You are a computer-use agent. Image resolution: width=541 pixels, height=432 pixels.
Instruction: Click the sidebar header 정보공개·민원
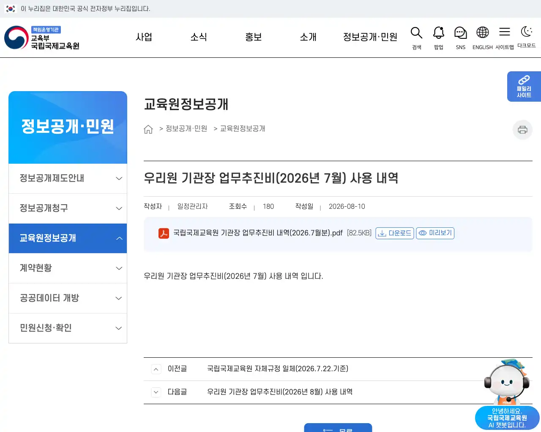pyautogui.click(x=68, y=127)
